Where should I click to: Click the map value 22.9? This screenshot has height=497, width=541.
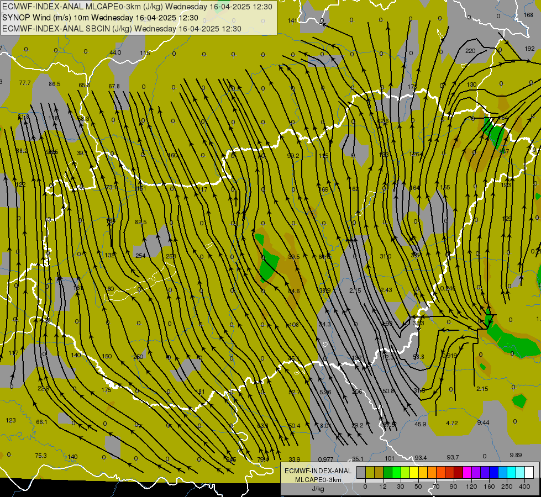coord(43,388)
